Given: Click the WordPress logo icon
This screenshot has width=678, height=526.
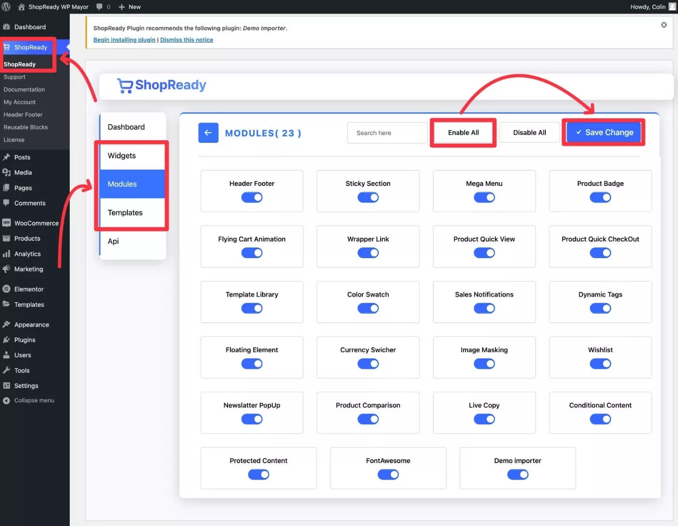Looking at the screenshot, I should 6,7.
